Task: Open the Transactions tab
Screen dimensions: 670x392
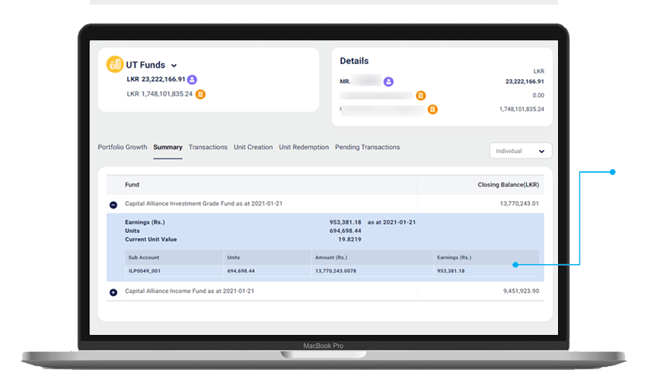Action: click(208, 147)
